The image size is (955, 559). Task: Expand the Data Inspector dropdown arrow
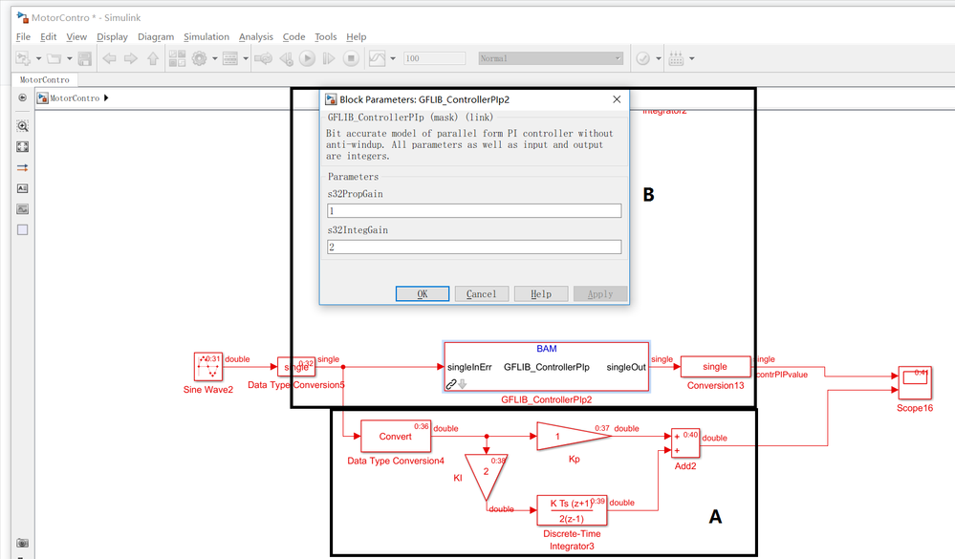point(393,58)
